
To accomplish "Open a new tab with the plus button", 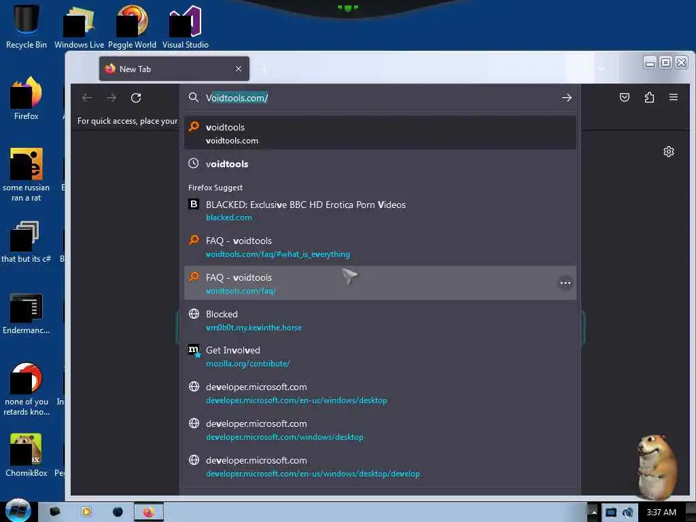I will pos(264,69).
